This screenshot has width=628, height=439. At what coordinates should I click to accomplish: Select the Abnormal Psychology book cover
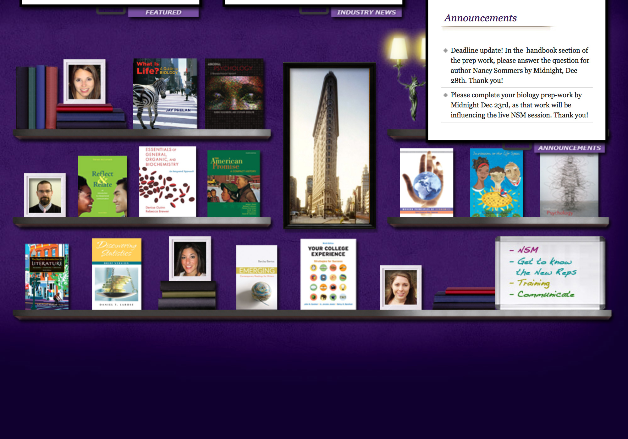point(234,93)
